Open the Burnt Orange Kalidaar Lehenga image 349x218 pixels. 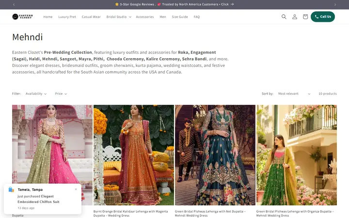click(134, 155)
